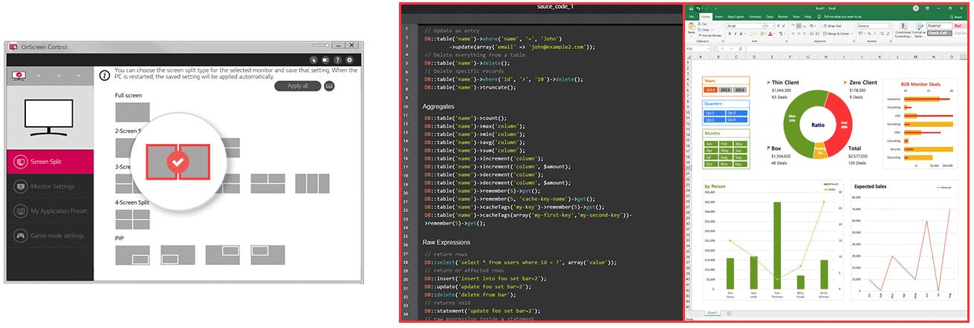This screenshot has width=974, height=328.
Task: Open Monitor Settings in the sidebar
Action: 51,186
